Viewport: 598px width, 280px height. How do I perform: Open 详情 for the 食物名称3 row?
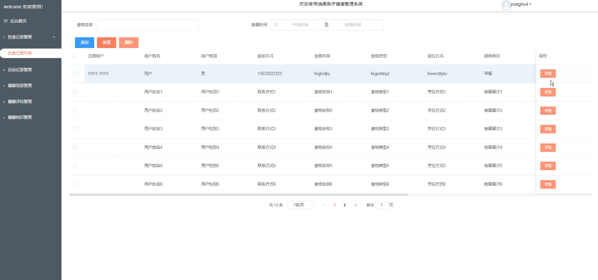pyautogui.click(x=548, y=129)
